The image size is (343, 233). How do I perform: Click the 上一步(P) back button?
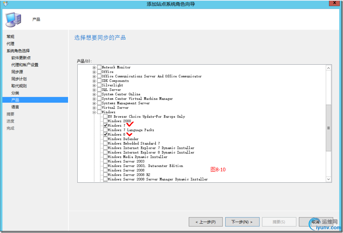coord(206,222)
